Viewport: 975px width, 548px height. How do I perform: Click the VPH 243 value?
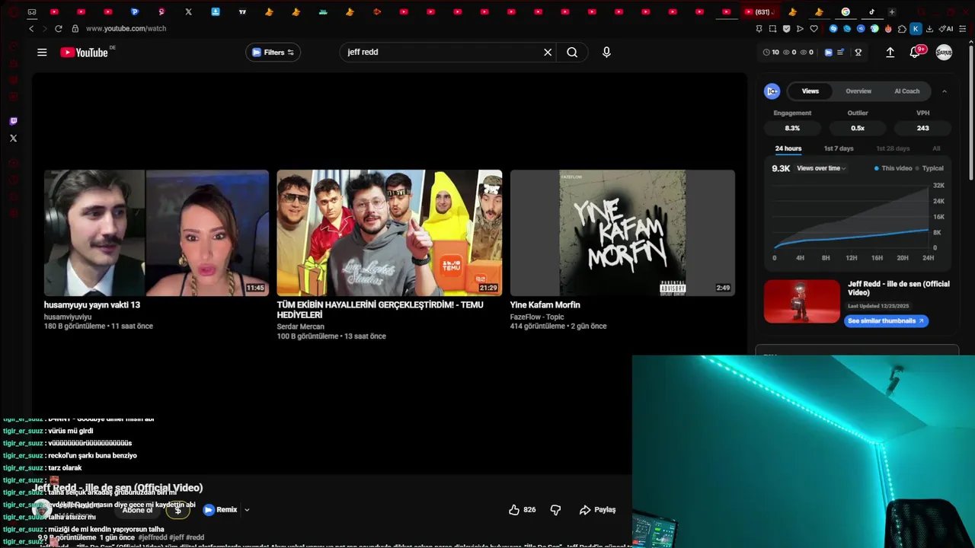point(922,129)
